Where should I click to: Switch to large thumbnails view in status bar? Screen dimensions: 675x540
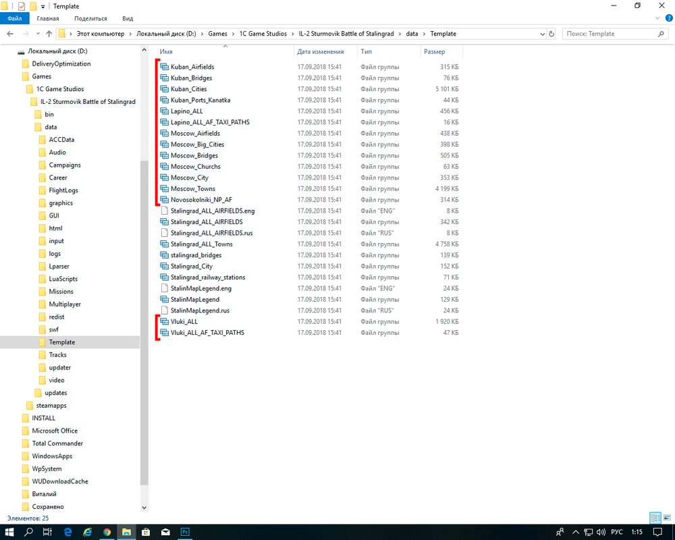(x=666, y=517)
